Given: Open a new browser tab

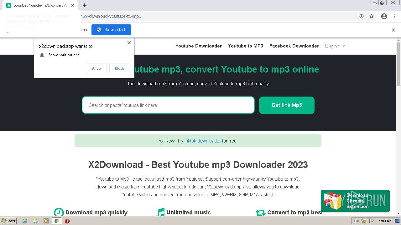Looking at the screenshot, I should (x=85, y=5).
